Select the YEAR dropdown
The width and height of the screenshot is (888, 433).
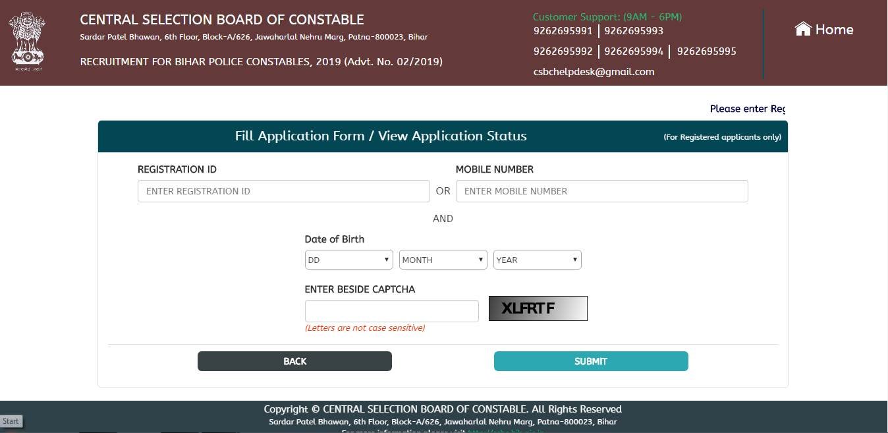(x=537, y=260)
